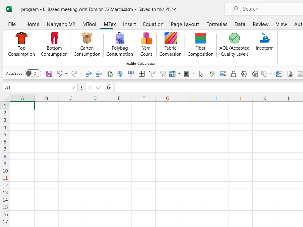
Task: Apply all borders using the grid icon
Action: [x=142, y=74]
